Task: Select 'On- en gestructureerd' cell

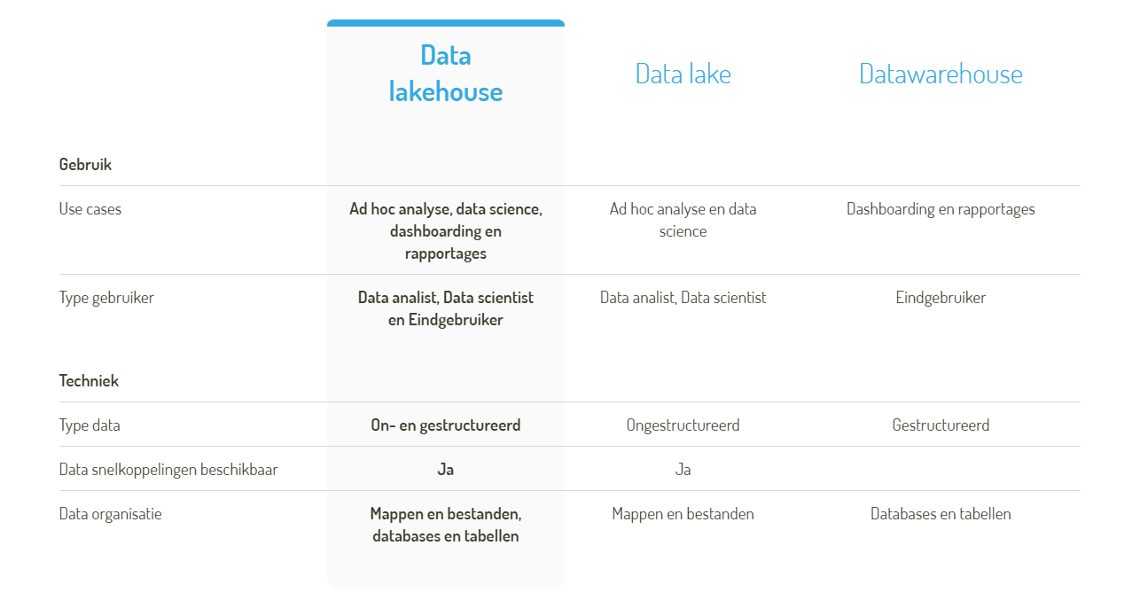Action: coord(446,425)
